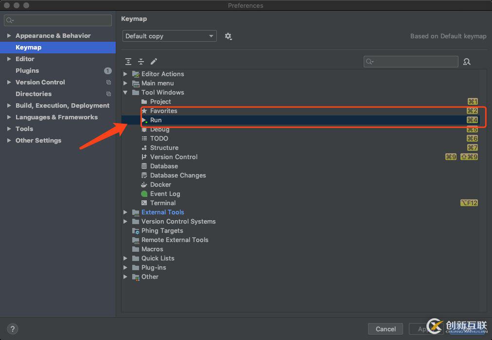The height and width of the screenshot is (340, 492).
Task: Select the External Tools tree item
Action: tap(162, 212)
